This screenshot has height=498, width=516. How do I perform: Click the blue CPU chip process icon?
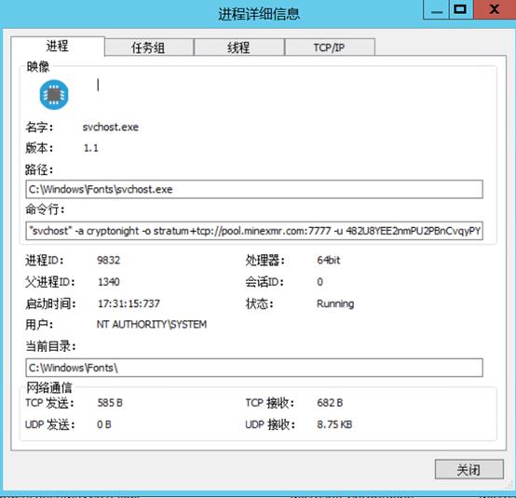(54, 95)
